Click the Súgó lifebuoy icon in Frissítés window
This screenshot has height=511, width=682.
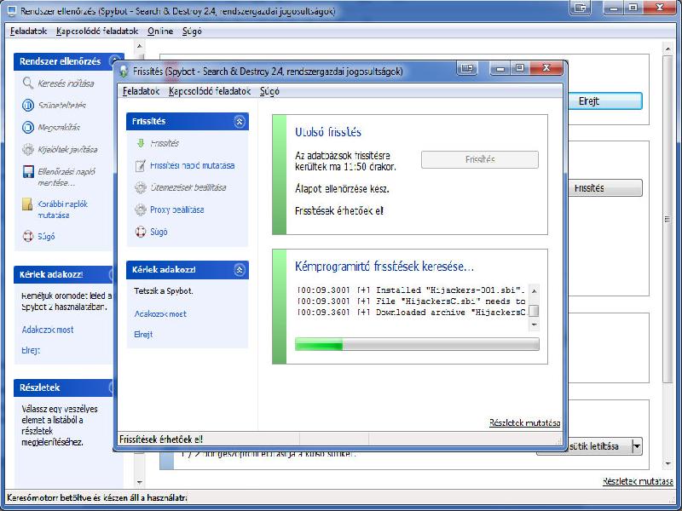pyautogui.click(x=141, y=232)
